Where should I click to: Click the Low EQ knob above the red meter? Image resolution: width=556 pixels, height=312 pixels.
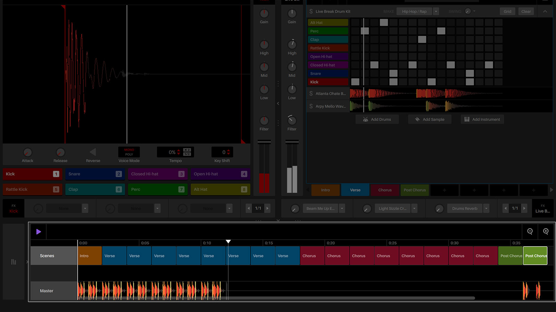264,89
